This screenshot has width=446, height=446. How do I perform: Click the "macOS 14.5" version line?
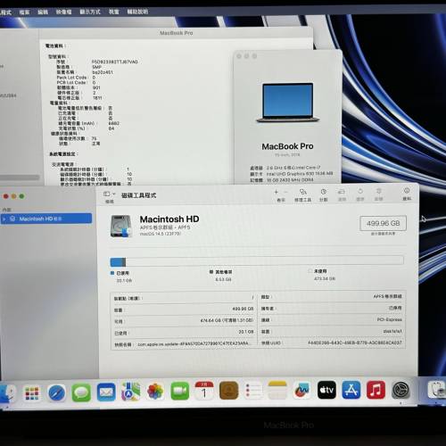coord(161,234)
